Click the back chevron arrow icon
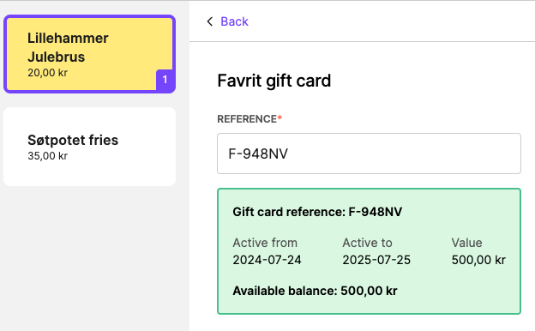Image resolution: width=535 pixels, height=331 pixels. tap(209, 21)
